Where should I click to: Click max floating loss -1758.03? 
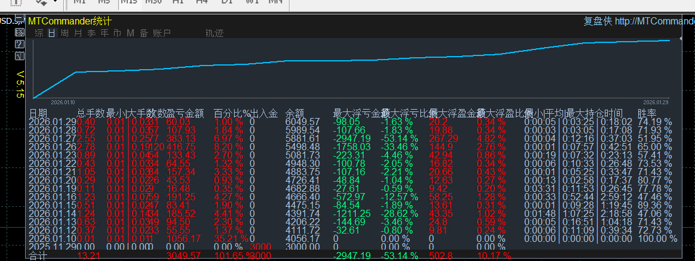point(352,147)
